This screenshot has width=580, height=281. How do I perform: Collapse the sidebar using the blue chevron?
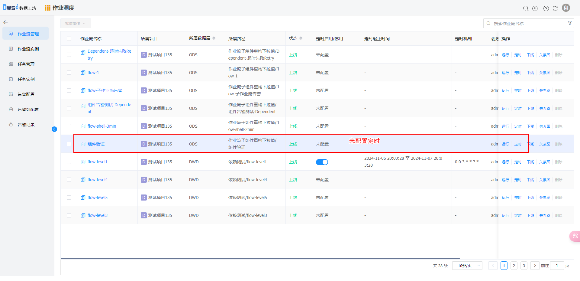click(x=54, y=129)
